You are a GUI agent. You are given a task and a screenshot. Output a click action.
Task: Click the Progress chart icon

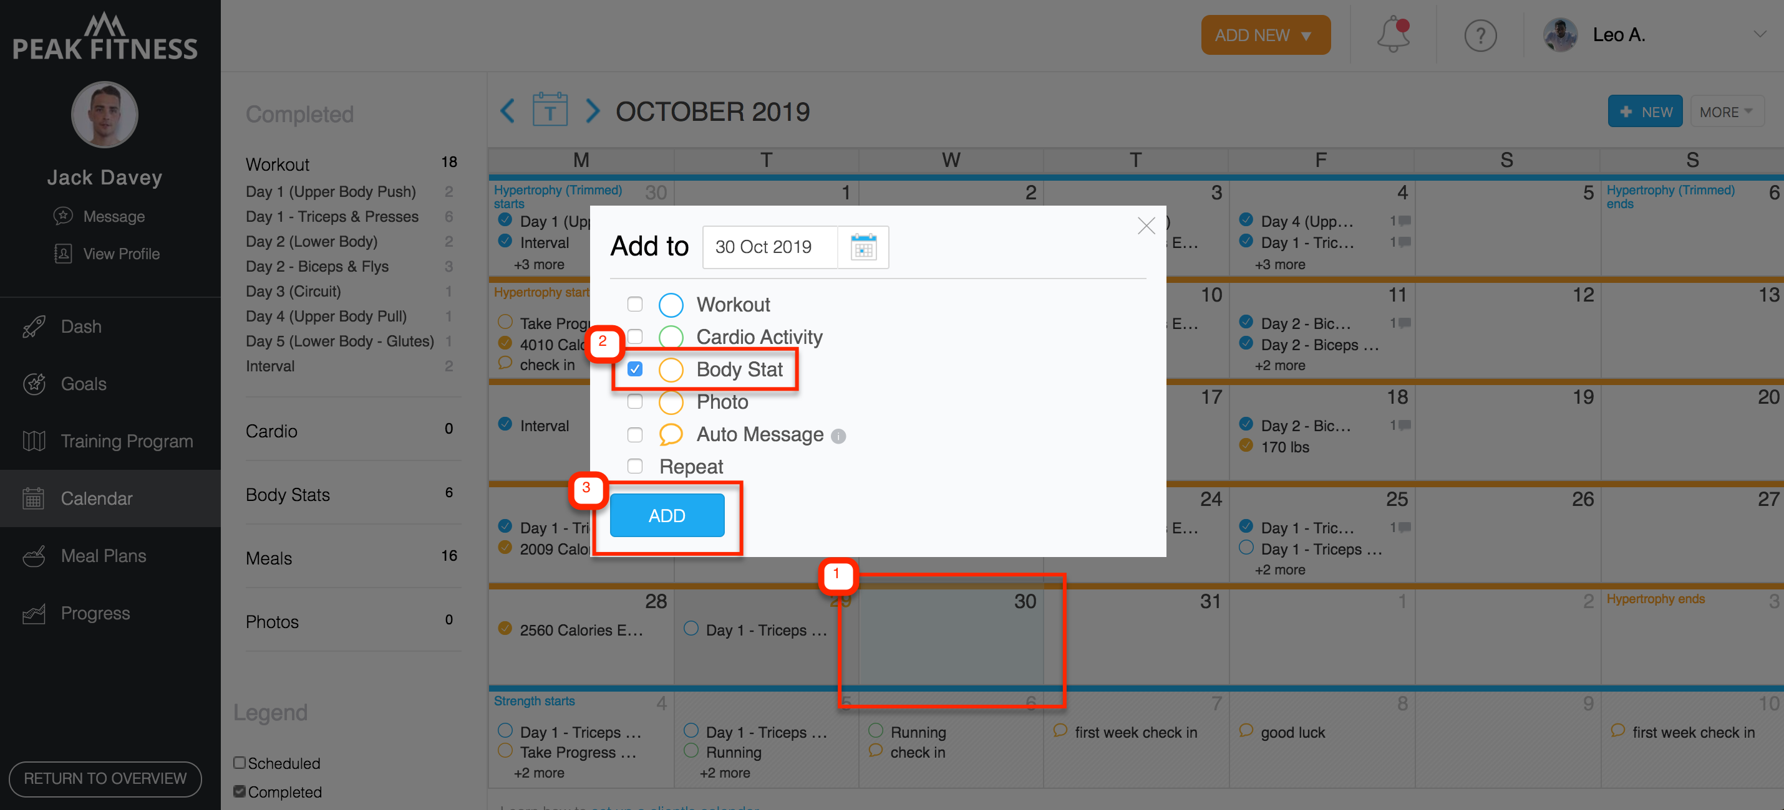click(34, 613)
